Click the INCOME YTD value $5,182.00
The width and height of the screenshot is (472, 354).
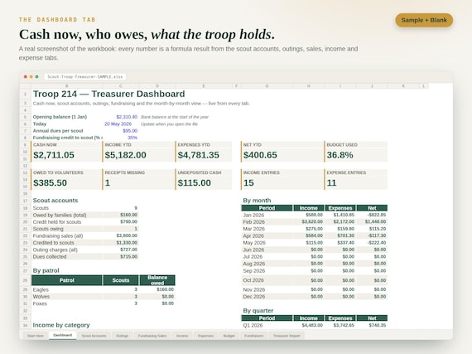[x=126, y=155]
